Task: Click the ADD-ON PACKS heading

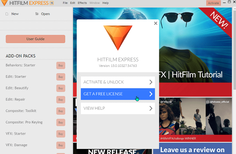Action: click(21, 56)
